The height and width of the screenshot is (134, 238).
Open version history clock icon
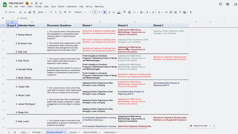click(x=220, y=4)
